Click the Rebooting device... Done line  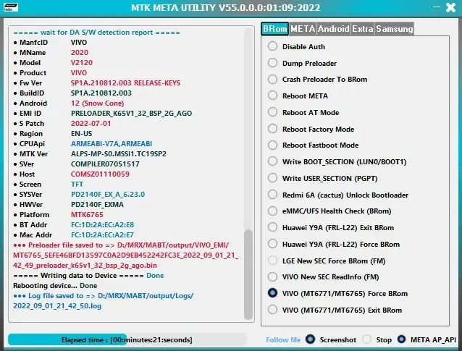(x=55, y=286)
